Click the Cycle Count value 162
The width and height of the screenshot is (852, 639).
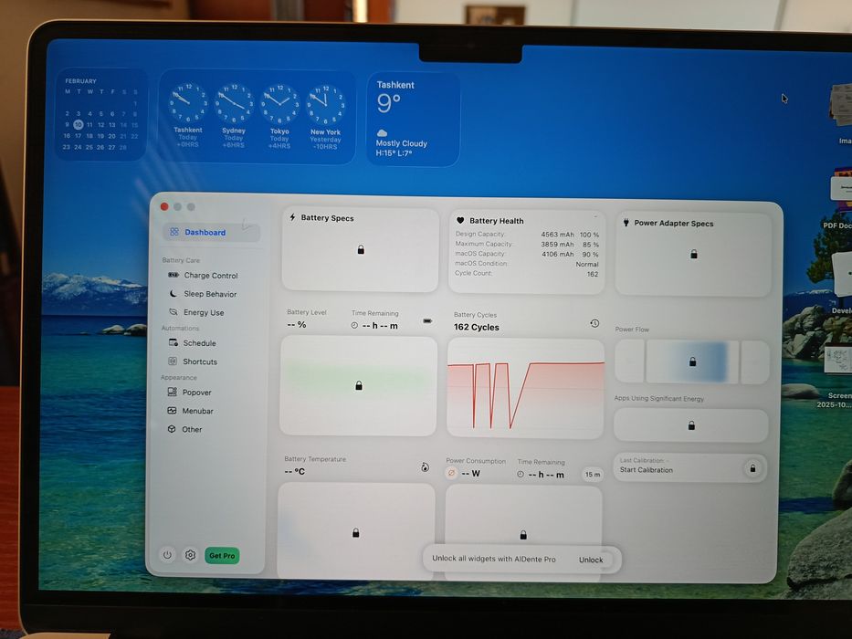[x=593, y=275]
